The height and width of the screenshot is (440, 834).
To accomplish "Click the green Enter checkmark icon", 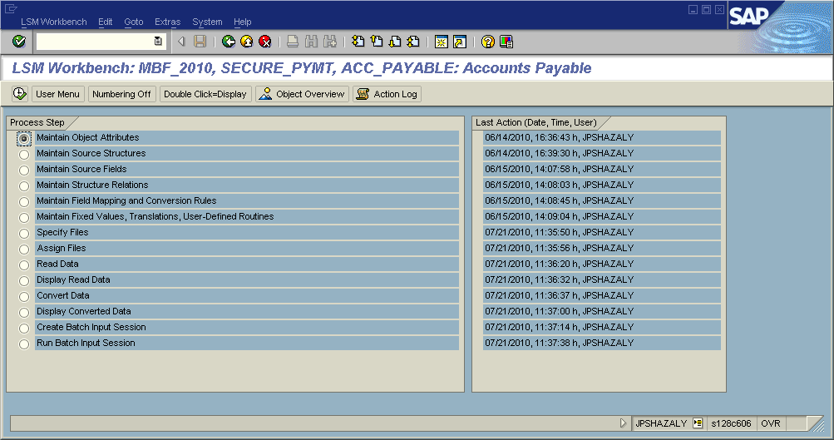I will click(19, 42).
